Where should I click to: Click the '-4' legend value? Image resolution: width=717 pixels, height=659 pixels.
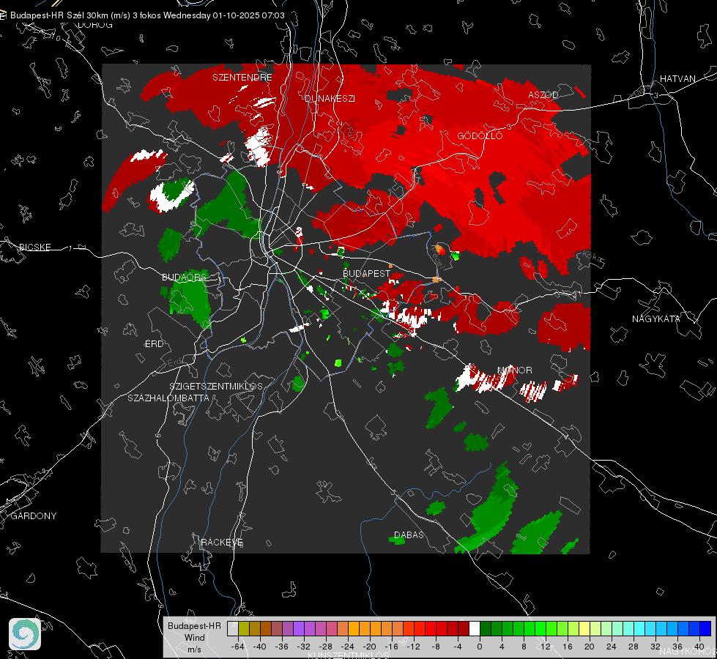457,647
